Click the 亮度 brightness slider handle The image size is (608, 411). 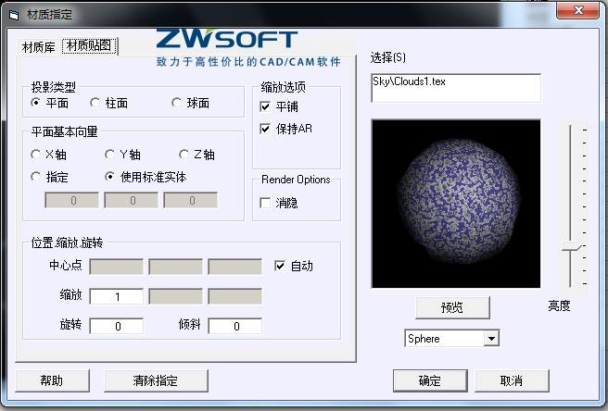575,246
